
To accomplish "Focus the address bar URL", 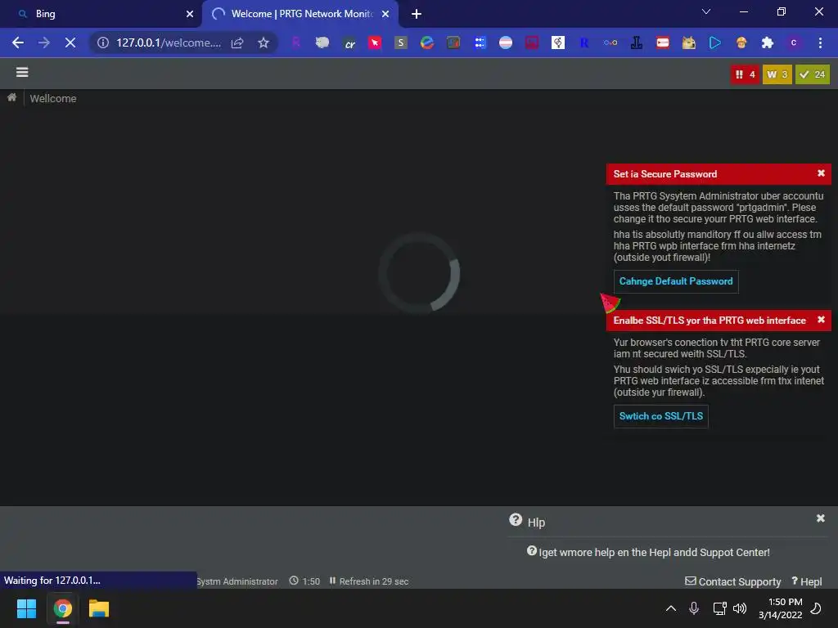I will coord(169,43).
